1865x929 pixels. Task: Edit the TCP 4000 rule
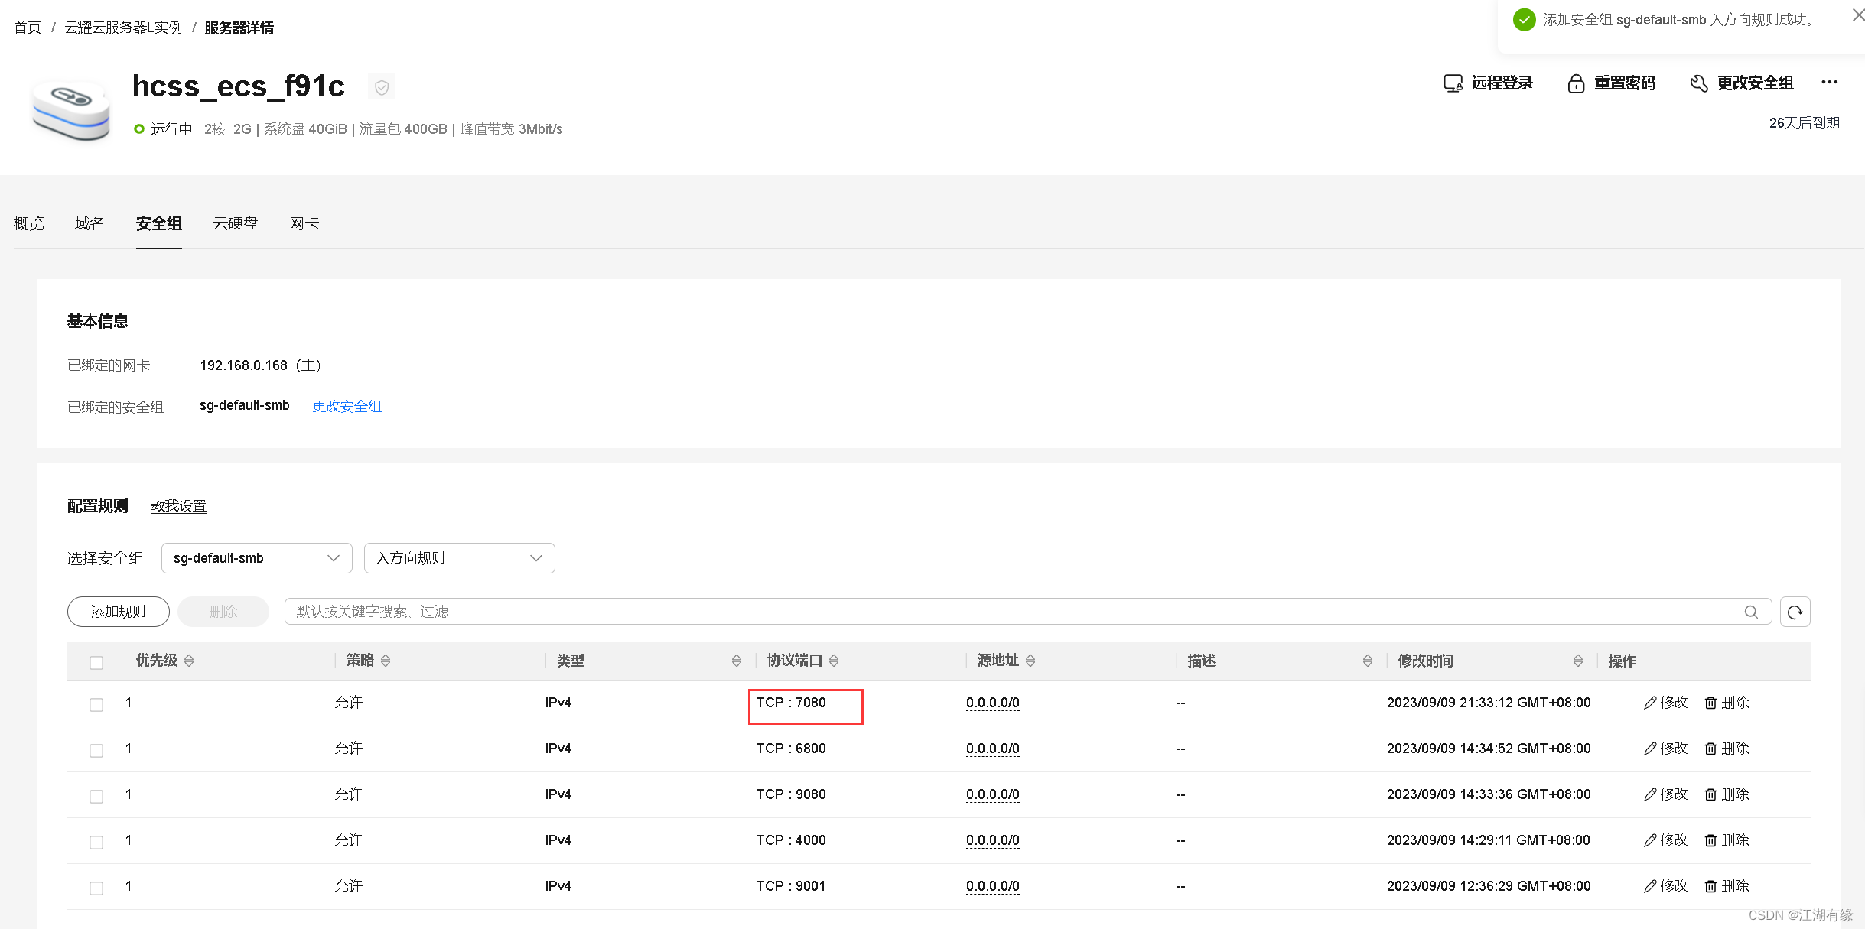pos(1665,840)
